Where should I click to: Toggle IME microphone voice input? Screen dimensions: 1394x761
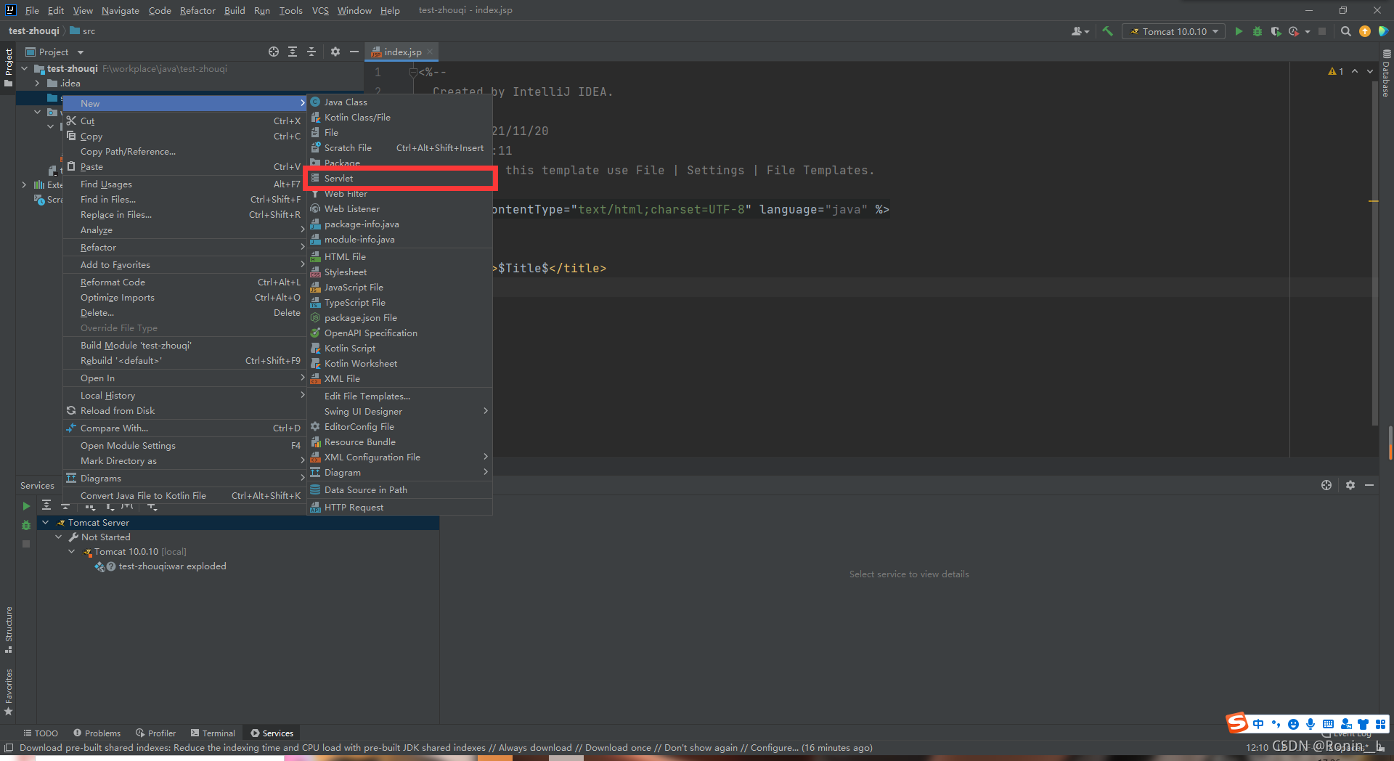coord(1311,724)
